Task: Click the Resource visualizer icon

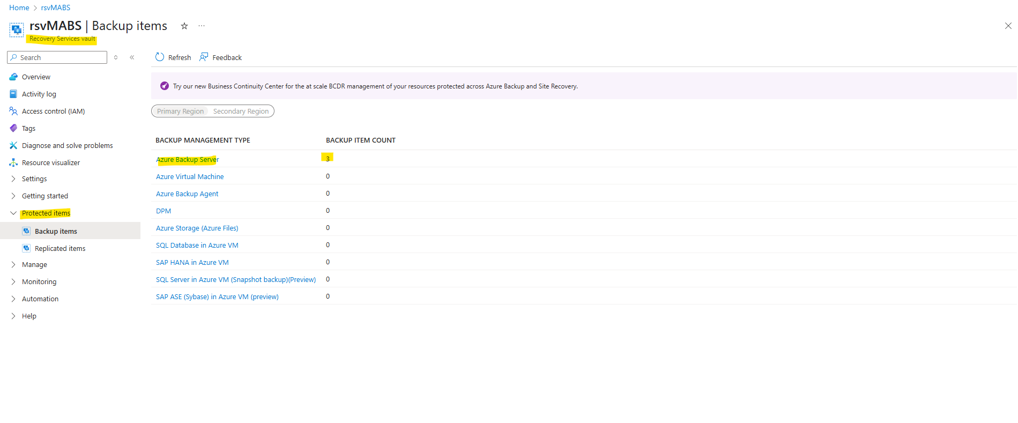Action: pos(13,162)
